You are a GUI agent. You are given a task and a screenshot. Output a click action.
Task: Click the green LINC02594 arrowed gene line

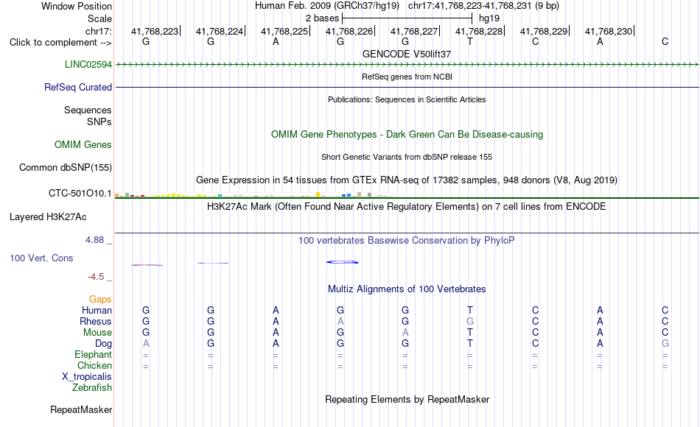click(407, 65)
